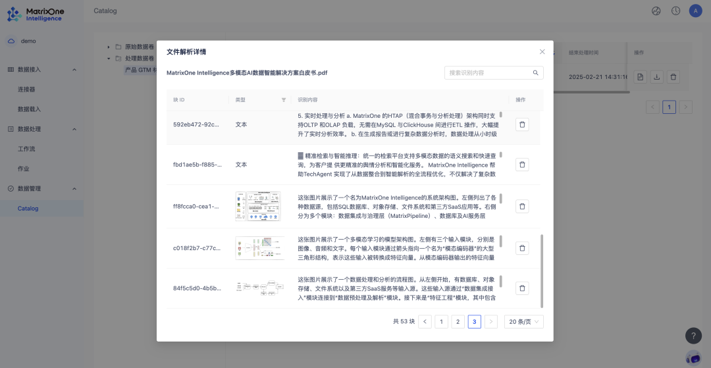Click the 识别内容 column header

click(307, 99)
